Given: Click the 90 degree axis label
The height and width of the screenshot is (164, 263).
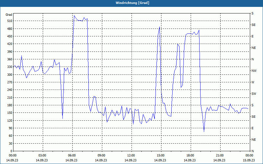Looking at the screenshot, I should 10,128.
